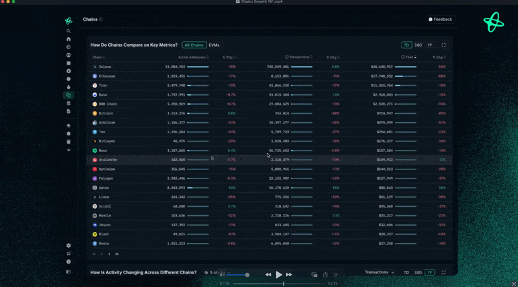Open the Polygon chain row
The image size is (518, 287).
[x=269, y=178]
